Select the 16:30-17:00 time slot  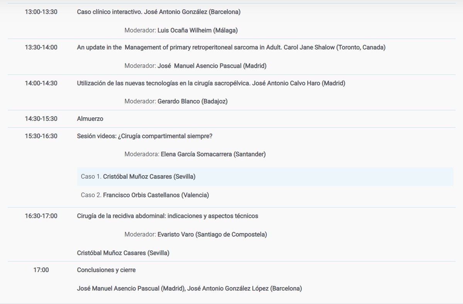point(41,216)
